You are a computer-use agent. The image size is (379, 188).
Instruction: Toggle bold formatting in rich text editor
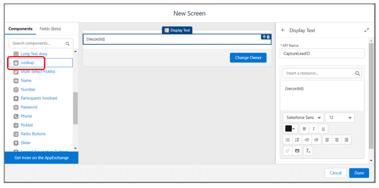[x=304, y=129]
